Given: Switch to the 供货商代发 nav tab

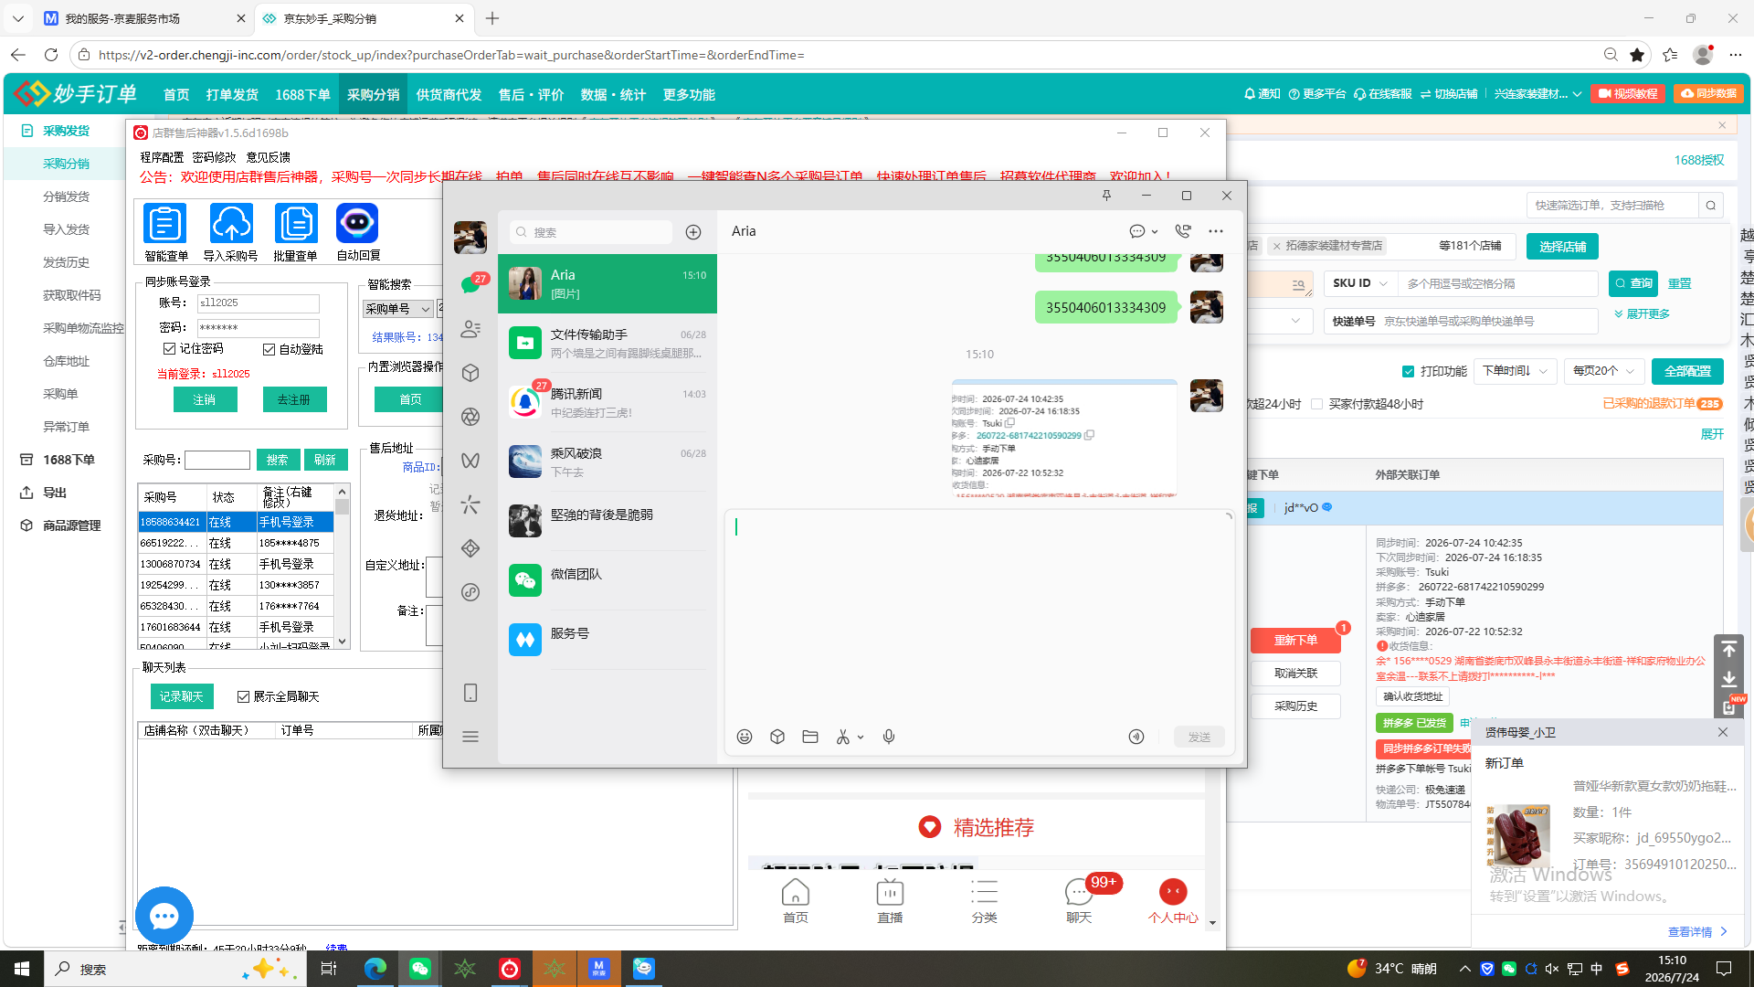Looking at the screenshot, I should 449,94.
